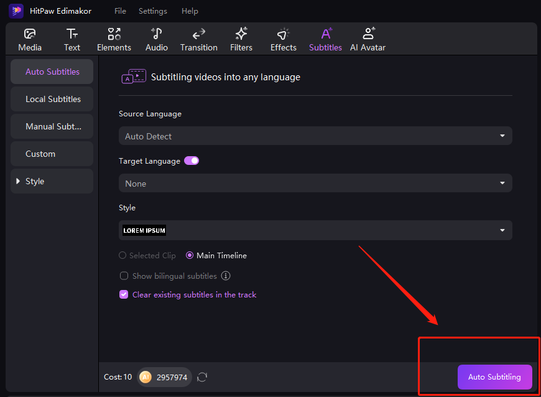This screenshot has height=397, width=541.
Task: Click the LOREM IPSUM style preview
Action: coord(144,230)
